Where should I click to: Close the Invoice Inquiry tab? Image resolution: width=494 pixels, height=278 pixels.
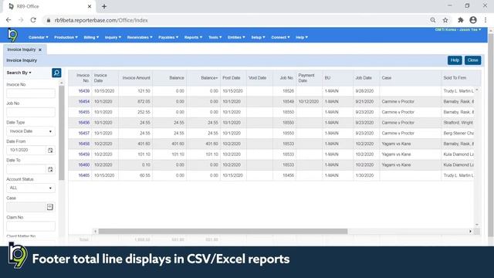[x=40, y=49]
